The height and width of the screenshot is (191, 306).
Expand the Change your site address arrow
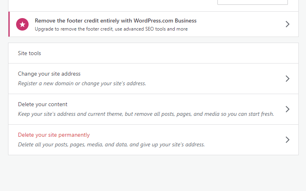(x=287, y=79)
